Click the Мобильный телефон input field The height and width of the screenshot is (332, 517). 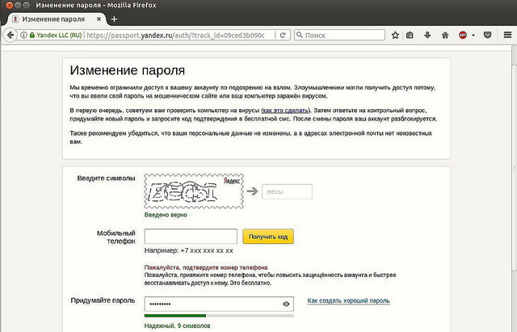tap(191, 237)
